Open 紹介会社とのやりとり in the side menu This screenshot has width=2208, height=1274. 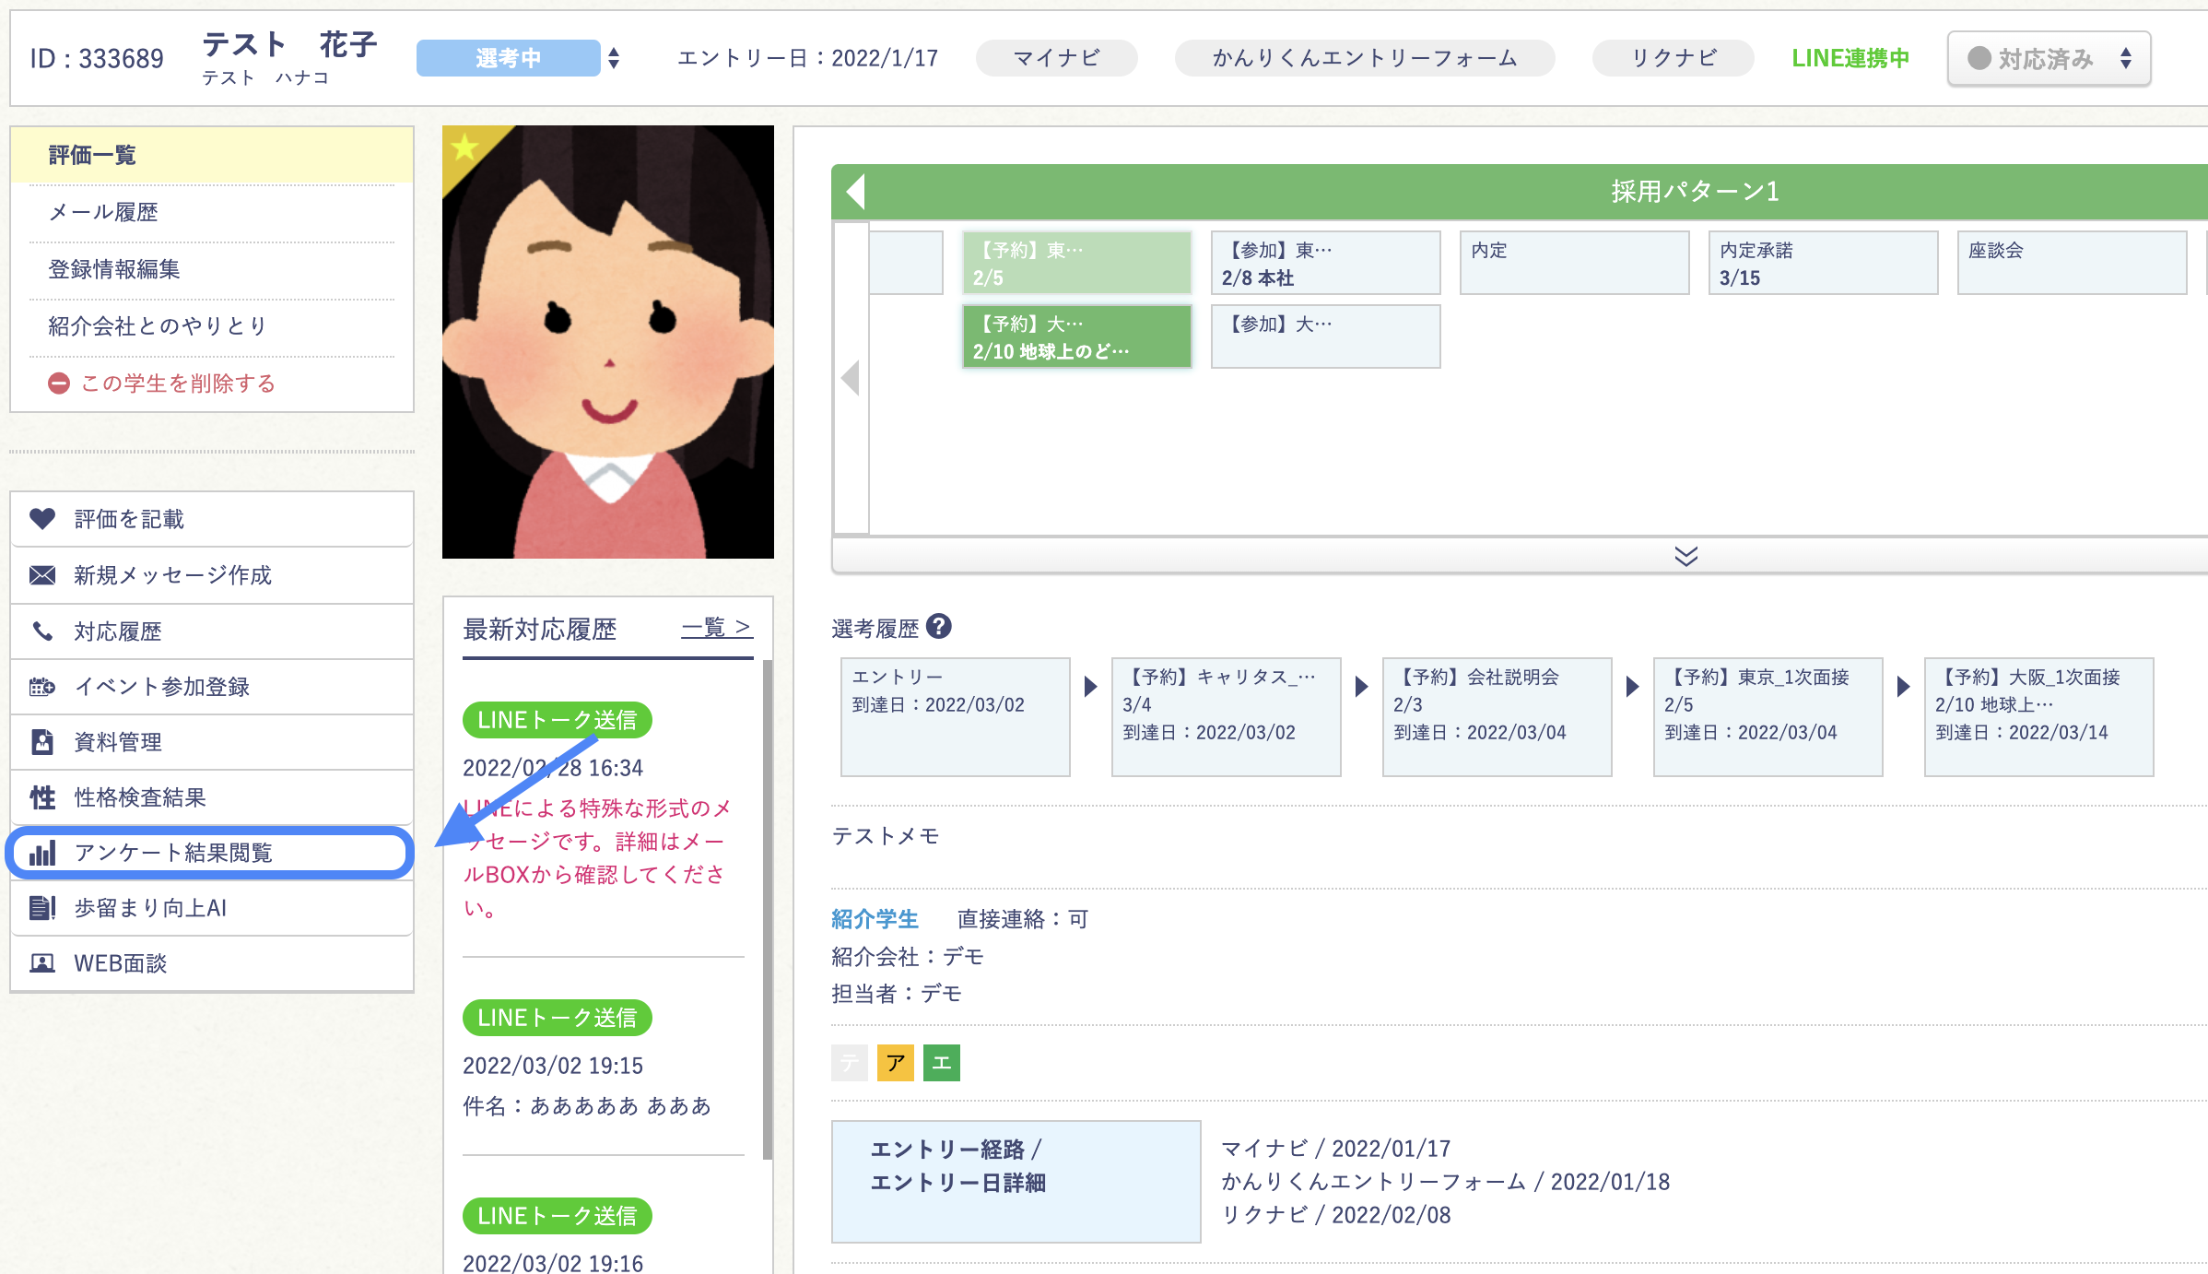[x=212, y=326]
